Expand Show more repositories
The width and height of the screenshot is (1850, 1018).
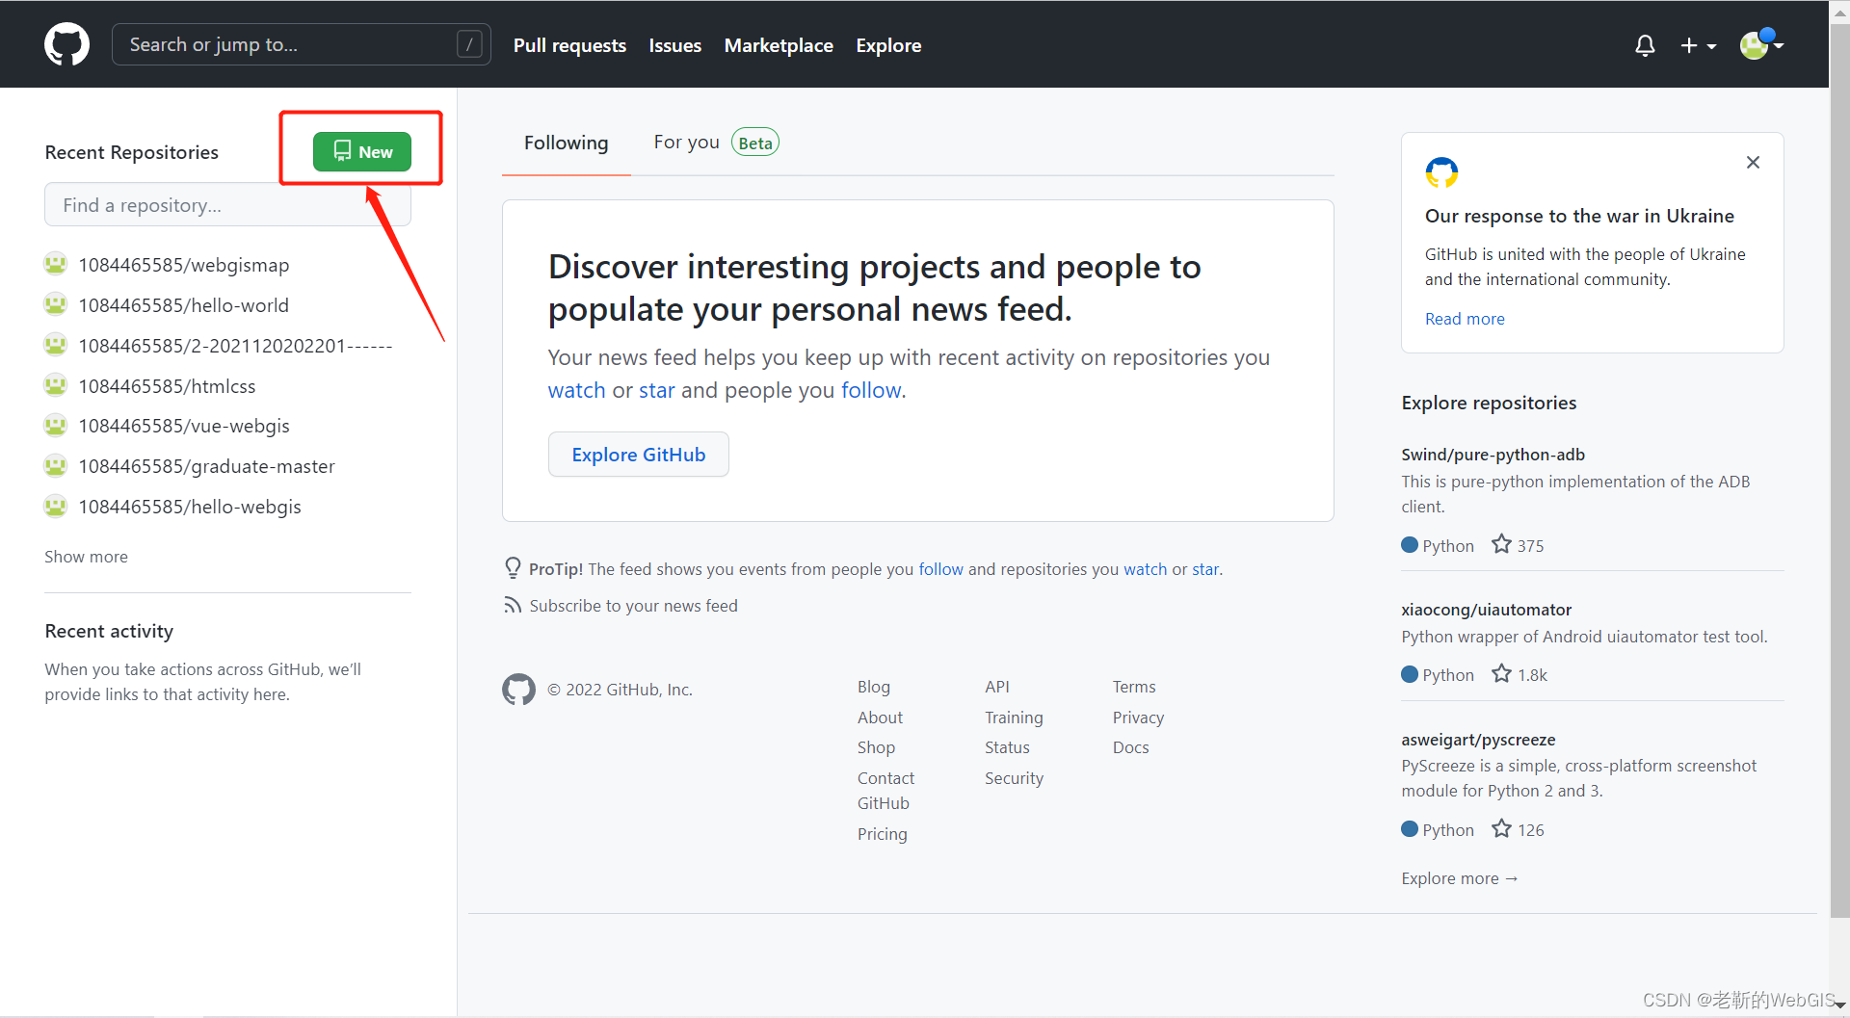coord(86,557)
